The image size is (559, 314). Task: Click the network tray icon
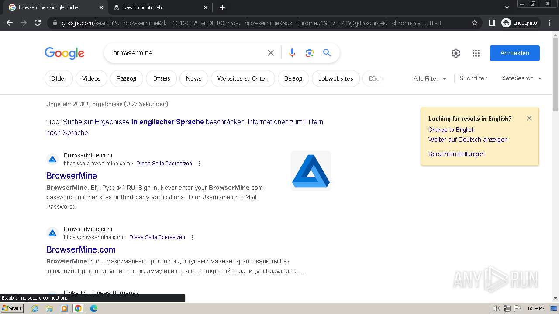(x=507, y=308)
